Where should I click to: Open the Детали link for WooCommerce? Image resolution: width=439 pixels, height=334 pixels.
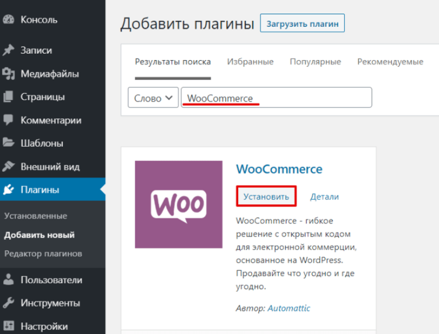tap(325, 197)
